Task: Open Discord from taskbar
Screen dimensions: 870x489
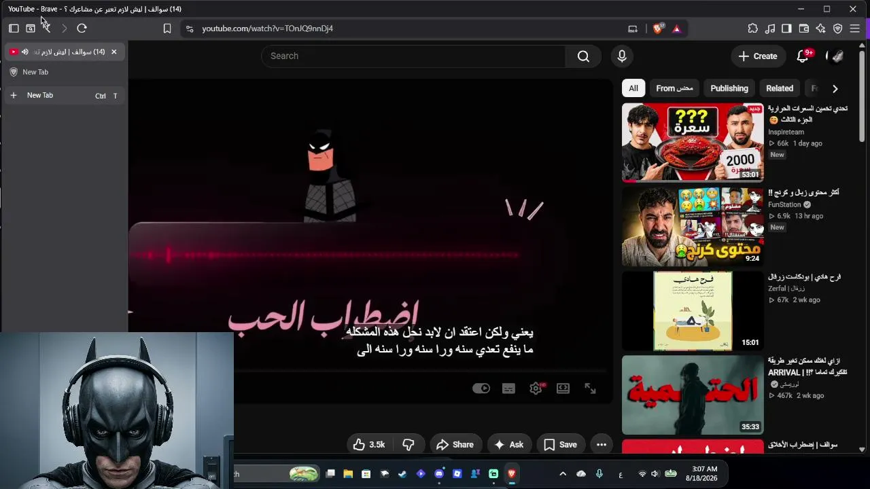Action: pyautogui.click(x=439, y=474)
